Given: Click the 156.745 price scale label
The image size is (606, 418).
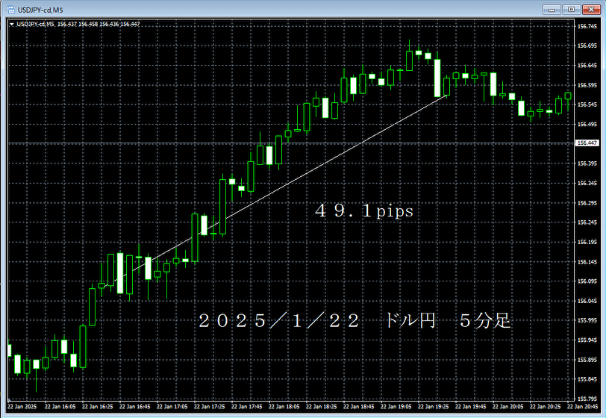Looking at the screenshot, I should 587,26.
